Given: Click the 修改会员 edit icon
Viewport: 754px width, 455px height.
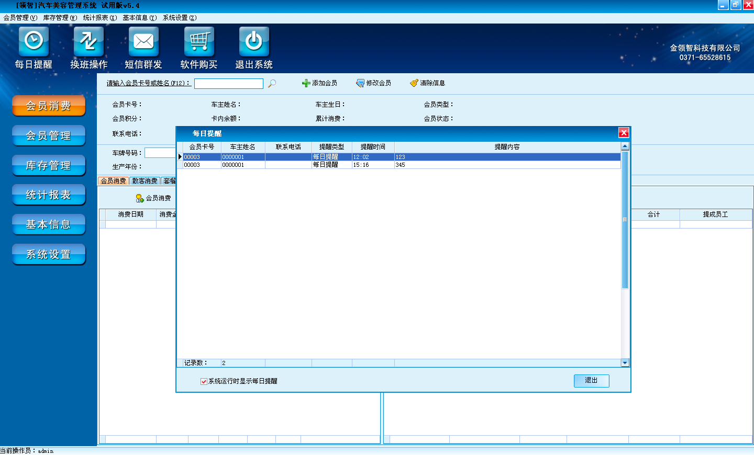Looking at the screenshot, I should pyautogui.click(x=360, y=83).
